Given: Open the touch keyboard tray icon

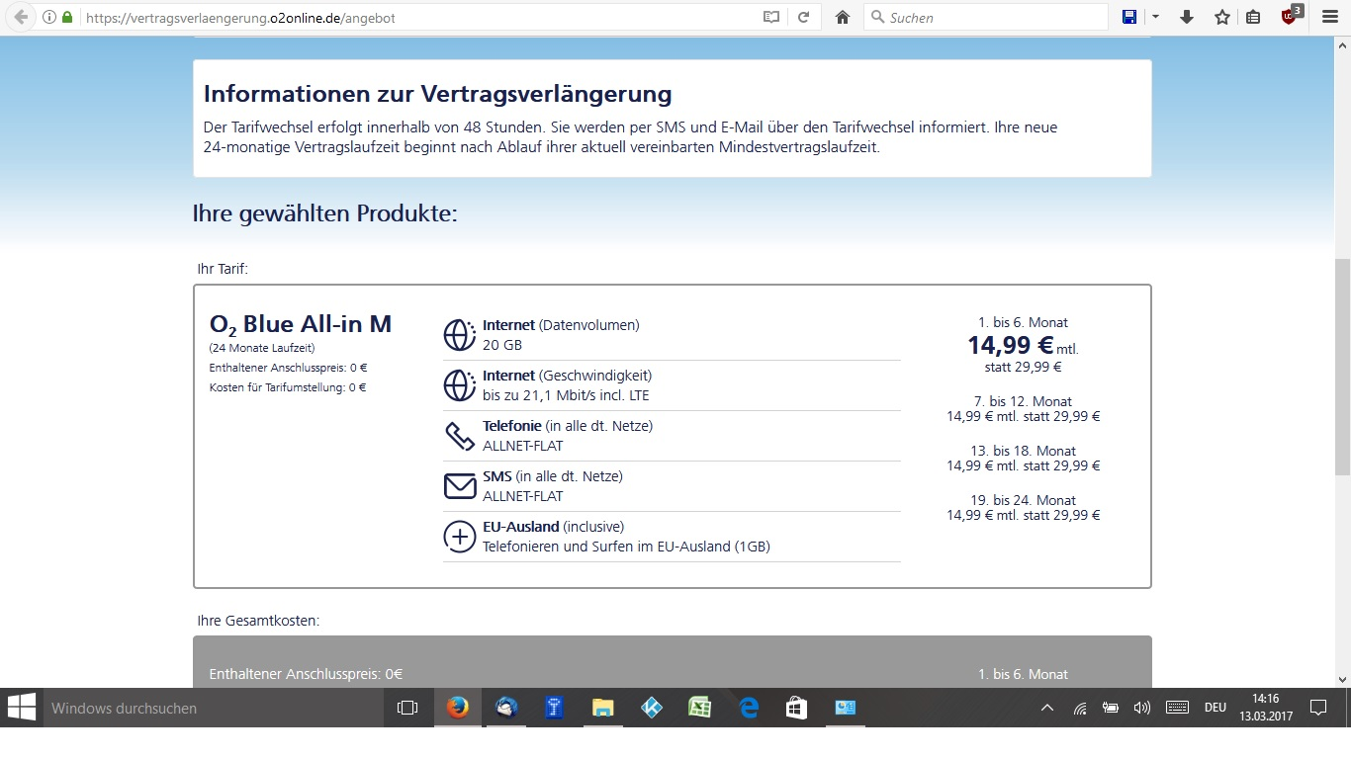Looking at the screenshot, I should (1177, 708).
